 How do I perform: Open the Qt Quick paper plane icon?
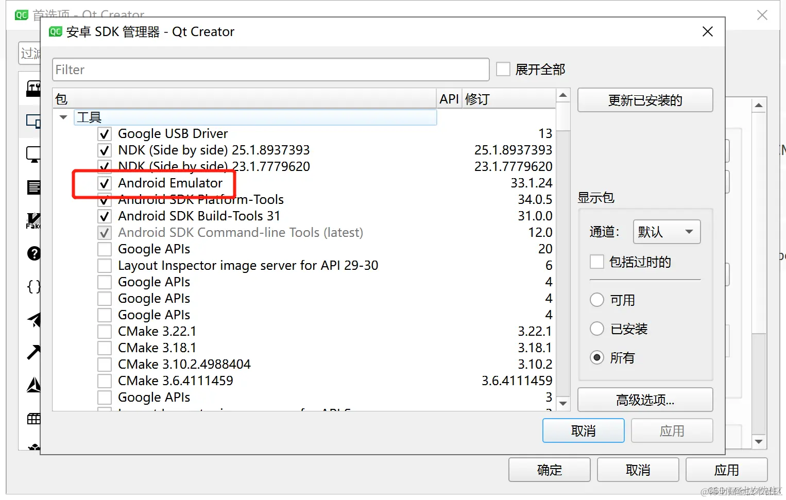pyautogui.click(x=33, y=320)
